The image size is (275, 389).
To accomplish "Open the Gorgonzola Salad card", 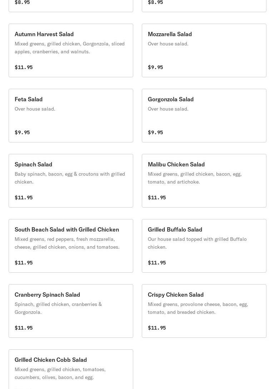I will [204, 116].
